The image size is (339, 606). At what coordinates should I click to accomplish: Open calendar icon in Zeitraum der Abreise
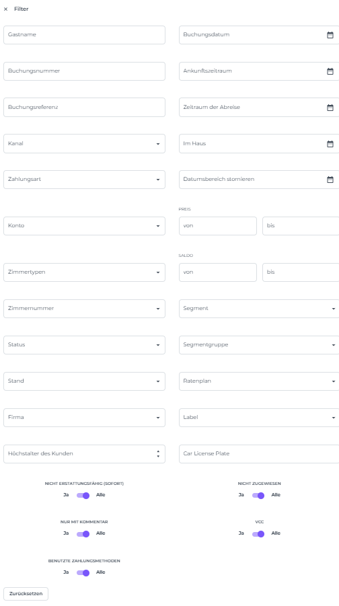click(x=330, y=108)
